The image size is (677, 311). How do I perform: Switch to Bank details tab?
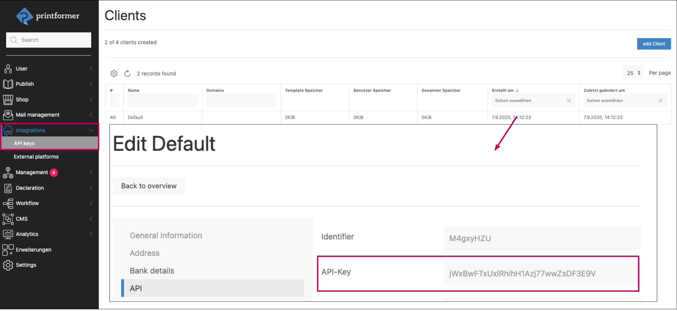pyautogui.click(x=152, y=271)
